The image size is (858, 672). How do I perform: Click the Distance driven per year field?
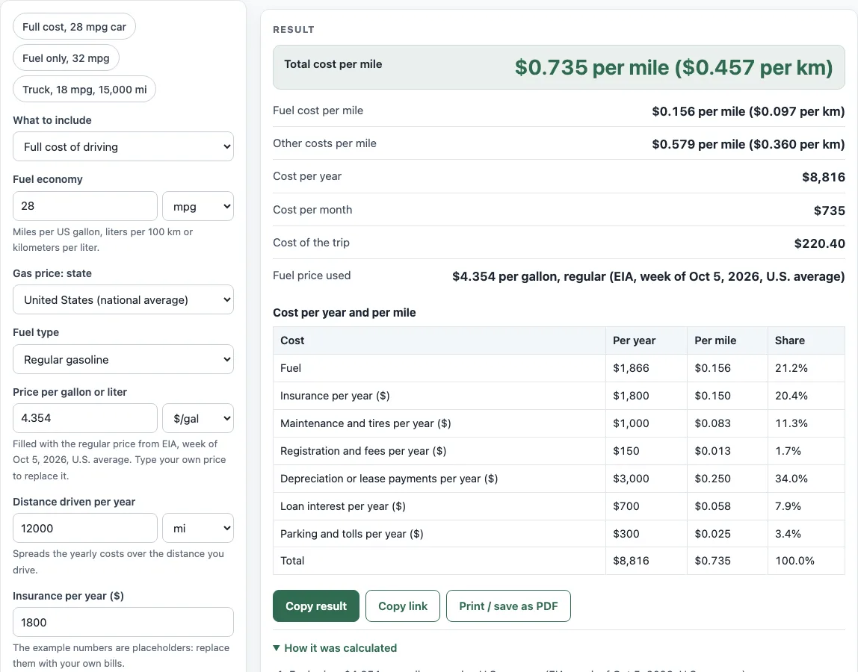[84, 528]
